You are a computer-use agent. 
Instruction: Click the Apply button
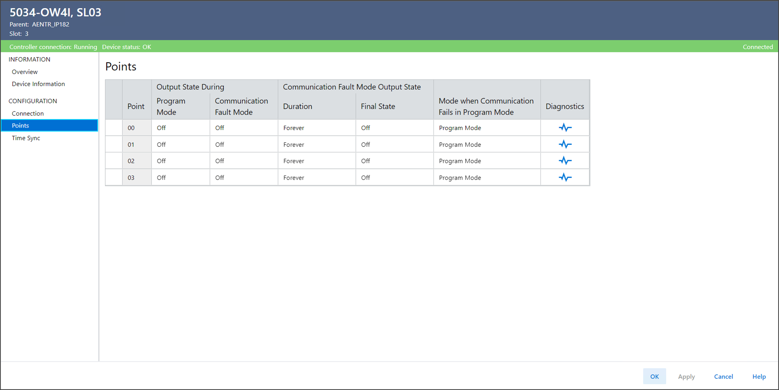pyautogui.click(x=686, y=376)
